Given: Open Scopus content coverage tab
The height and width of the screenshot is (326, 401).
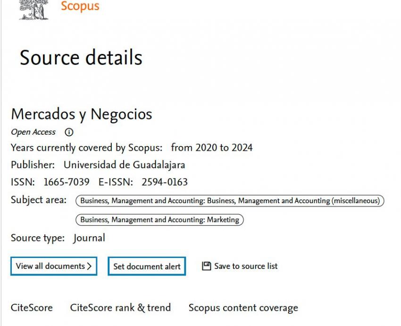Looking at the screenshot, I should point(243,308).
